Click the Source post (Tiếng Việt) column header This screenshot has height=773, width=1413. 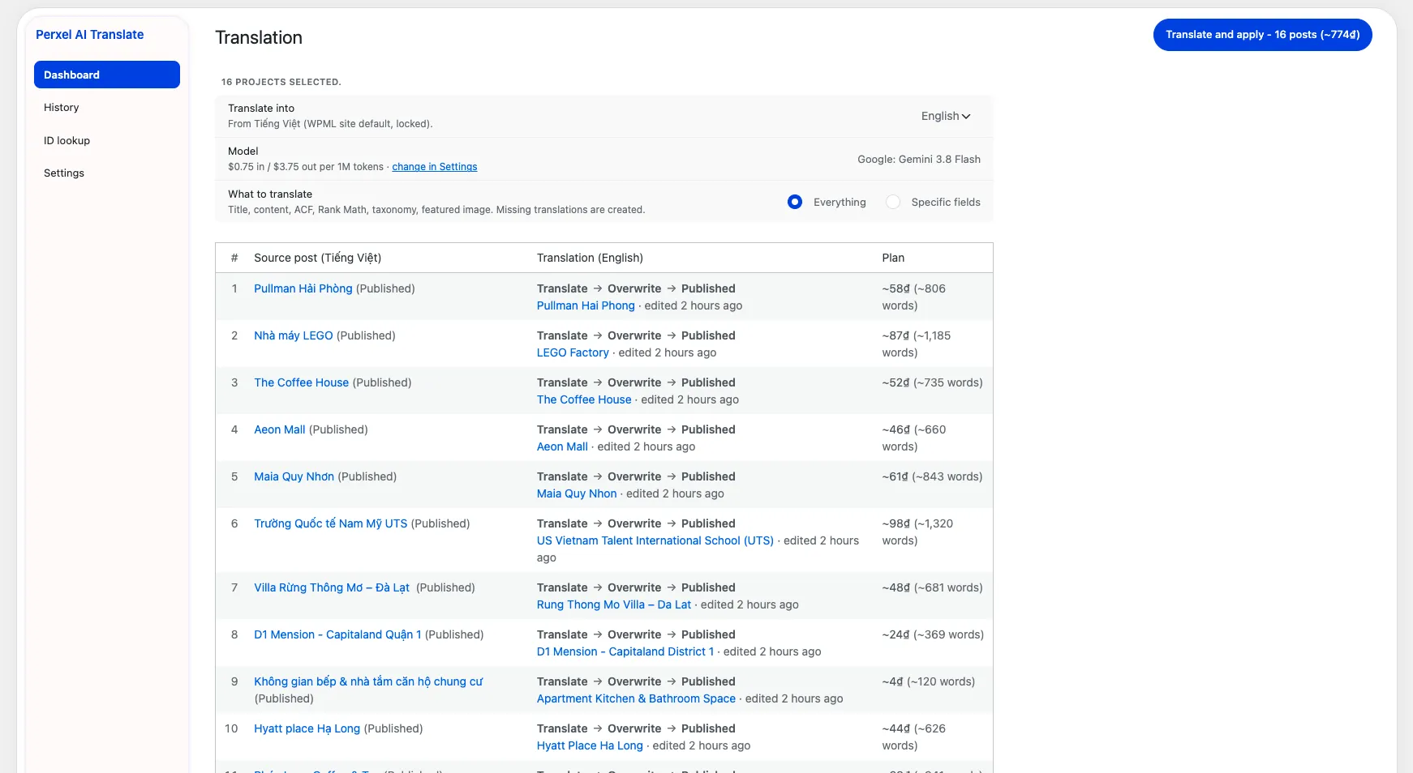[317, 258]
